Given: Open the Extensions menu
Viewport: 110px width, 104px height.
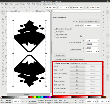Looking at the screenshot, I should click(x=46, y=4).
